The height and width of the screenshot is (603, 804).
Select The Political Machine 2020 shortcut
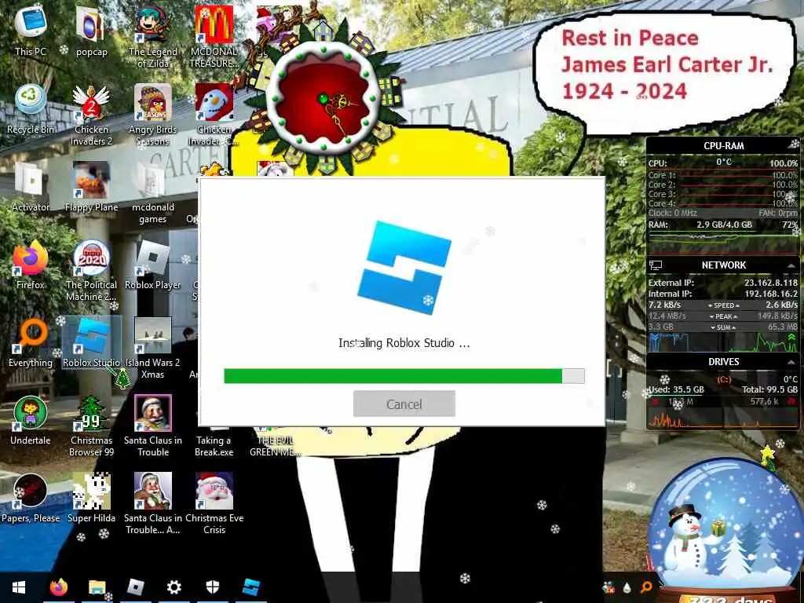91,270
